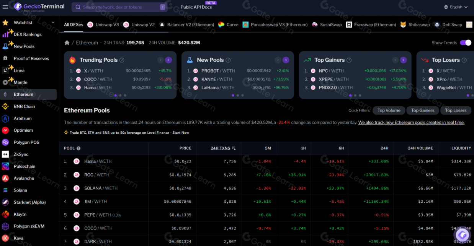Viewport: 474px width, 246px height.
Task: Click next arrow in Top Gainers card
Action: pyautogui.click(x=403, y=60)
